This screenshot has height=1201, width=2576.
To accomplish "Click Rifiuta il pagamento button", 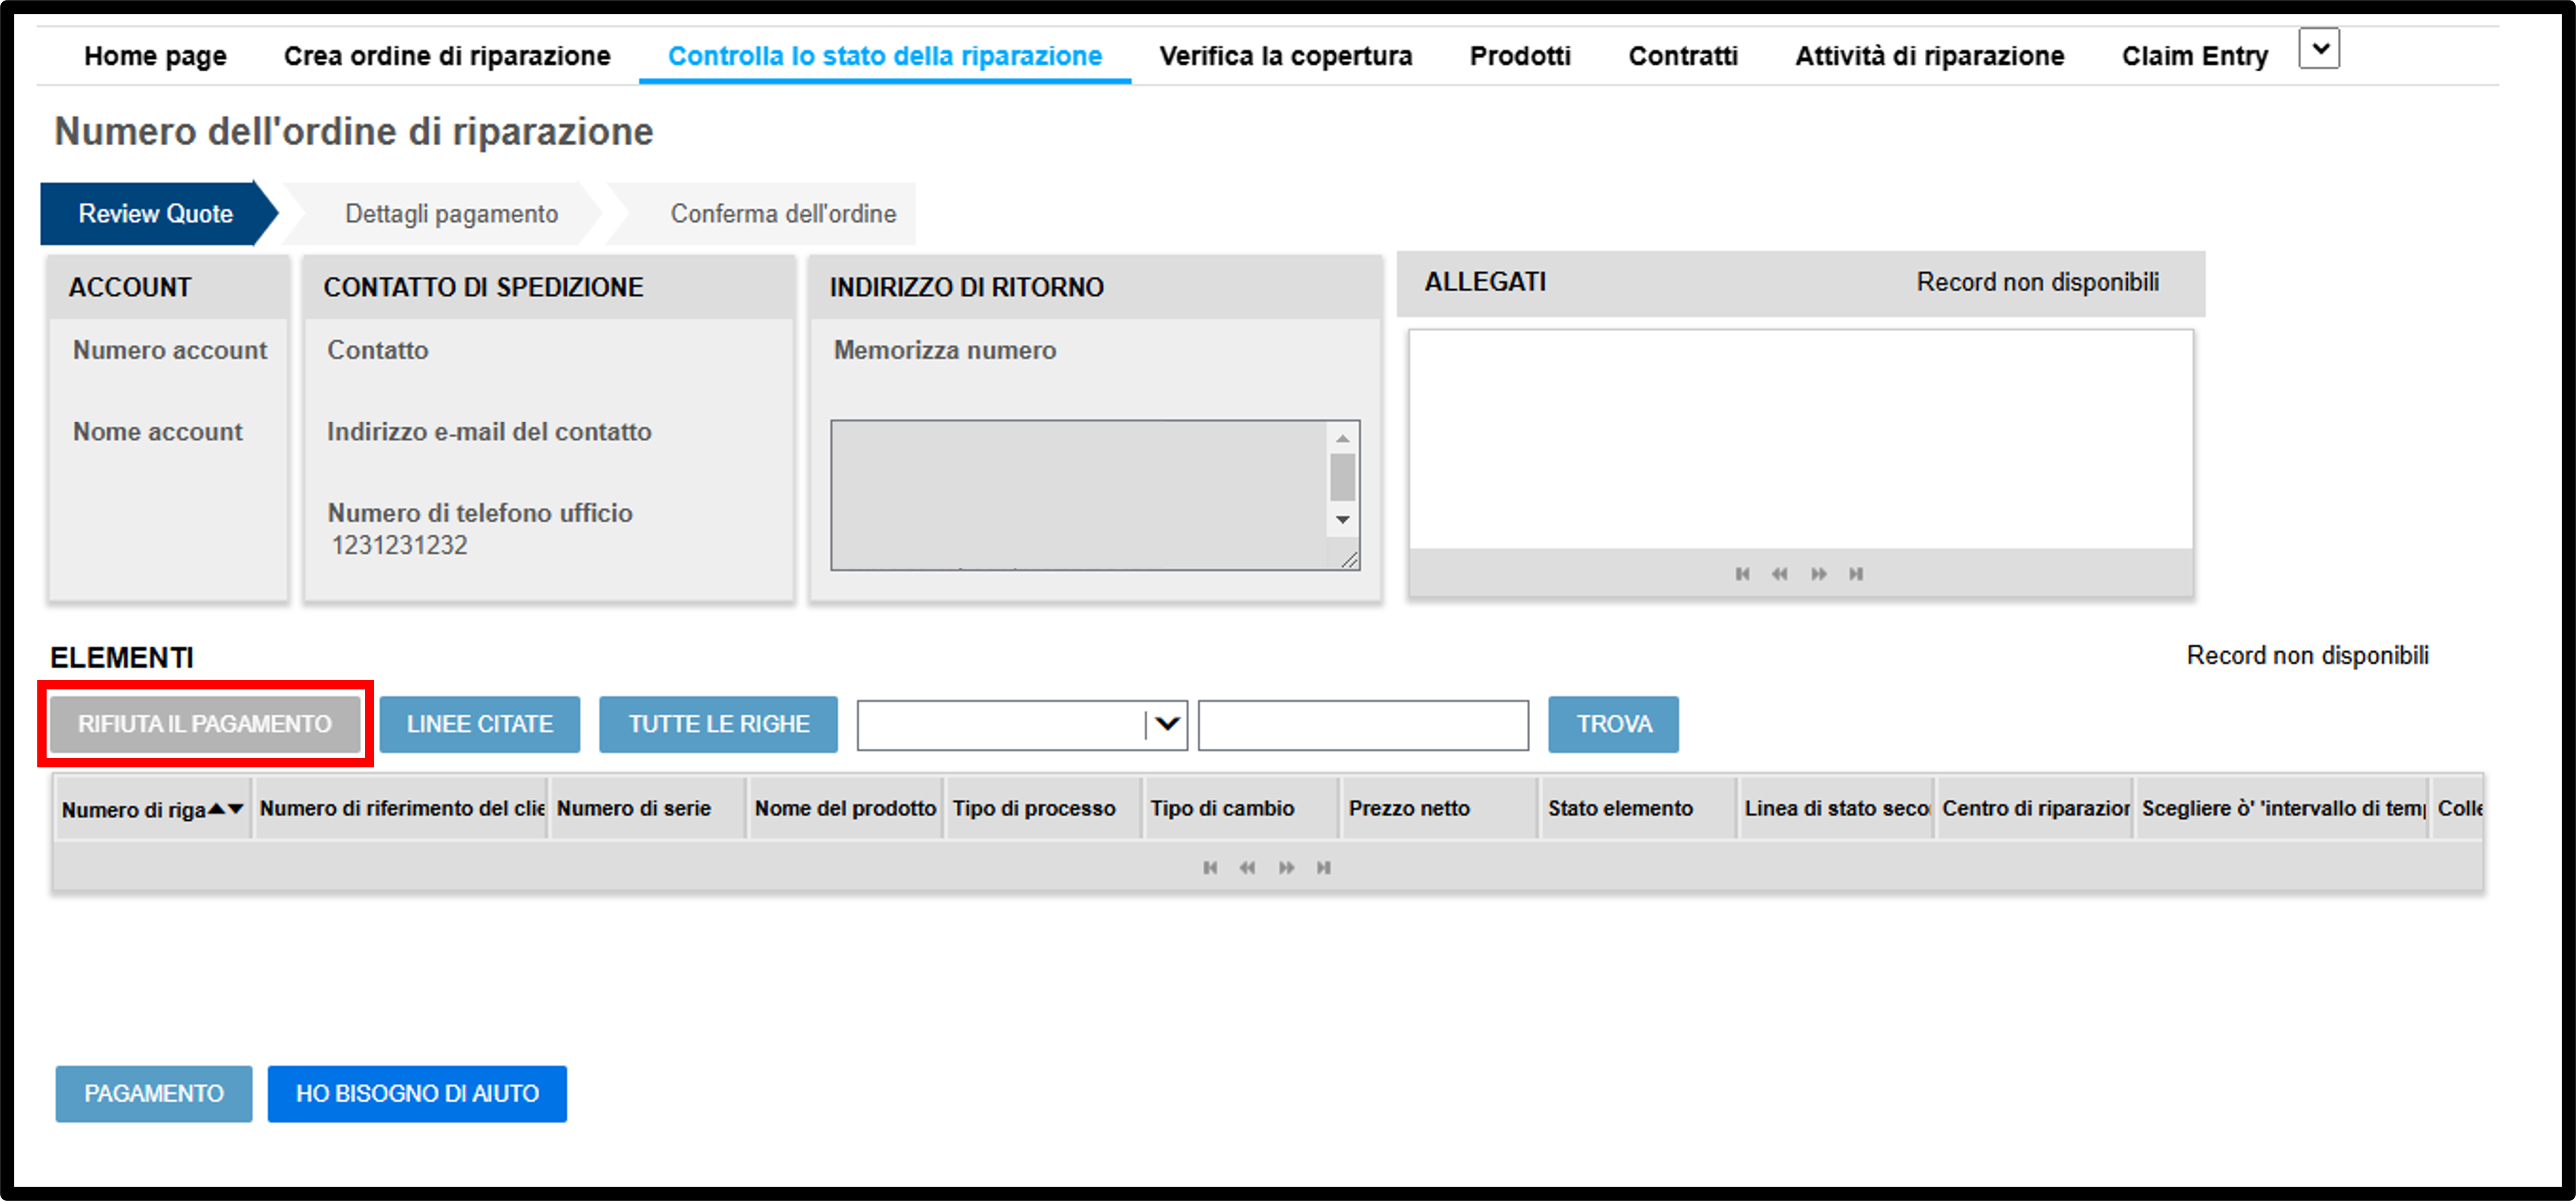I will tap(205, 723).
